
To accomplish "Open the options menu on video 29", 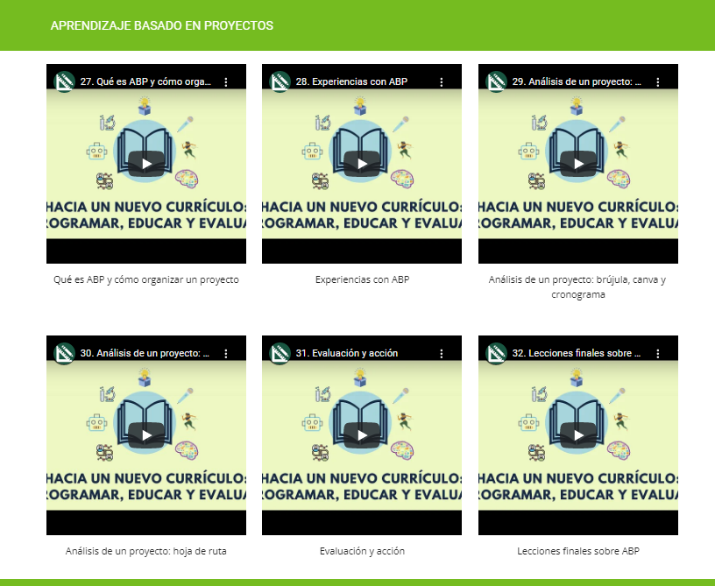I will click(x=659, y=81).
